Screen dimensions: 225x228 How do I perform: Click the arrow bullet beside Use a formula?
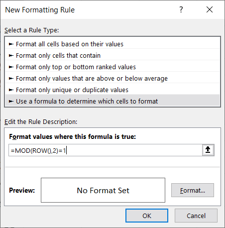[x=11, y=102]
